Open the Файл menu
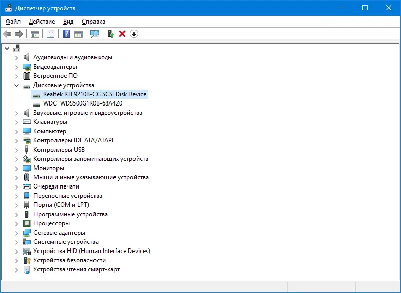 [13, 22]
